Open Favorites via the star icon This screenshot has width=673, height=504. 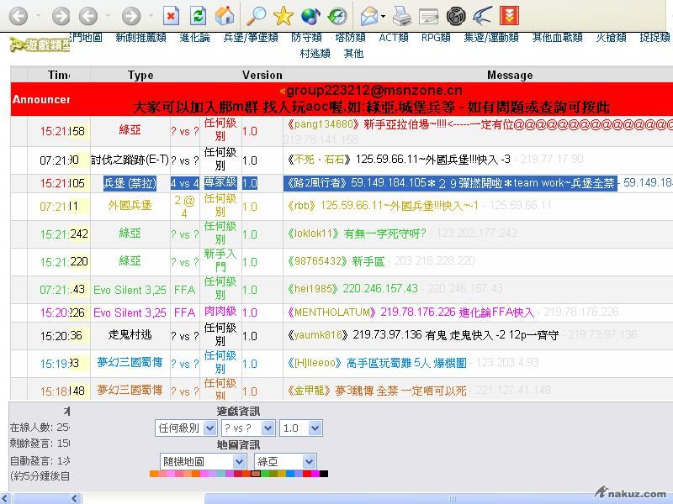[284, 15]
